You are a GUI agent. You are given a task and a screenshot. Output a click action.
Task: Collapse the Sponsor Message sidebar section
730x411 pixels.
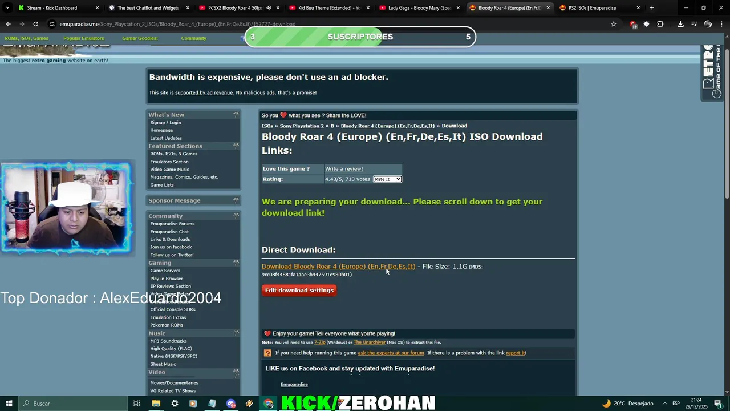click(236, 200)
